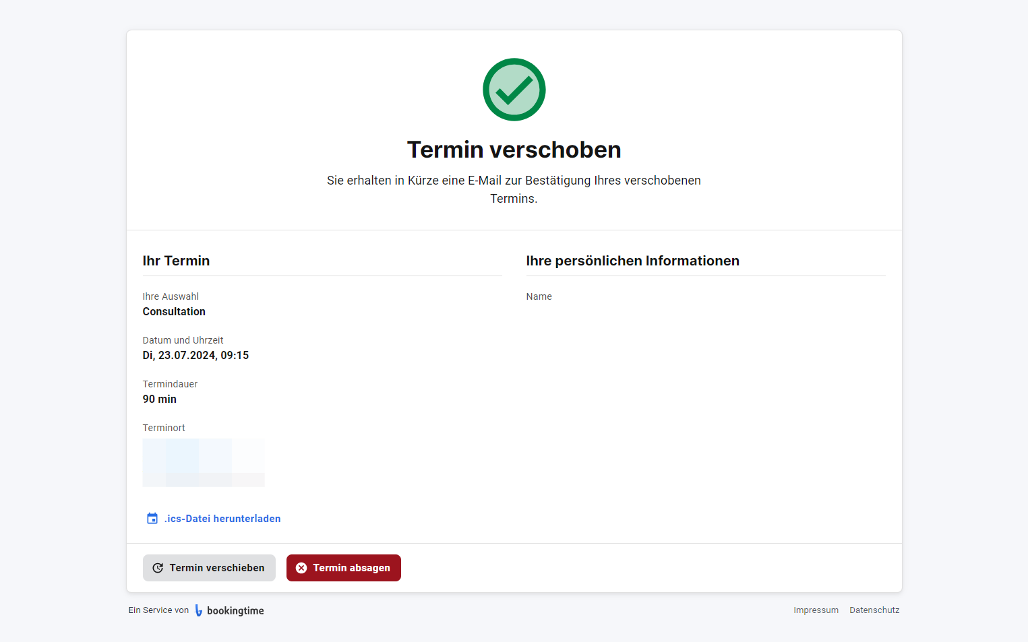Click 'Ihre persönlichen Informationen' heading
This screenshot has width=1028, height=642.
click(632, 261)
